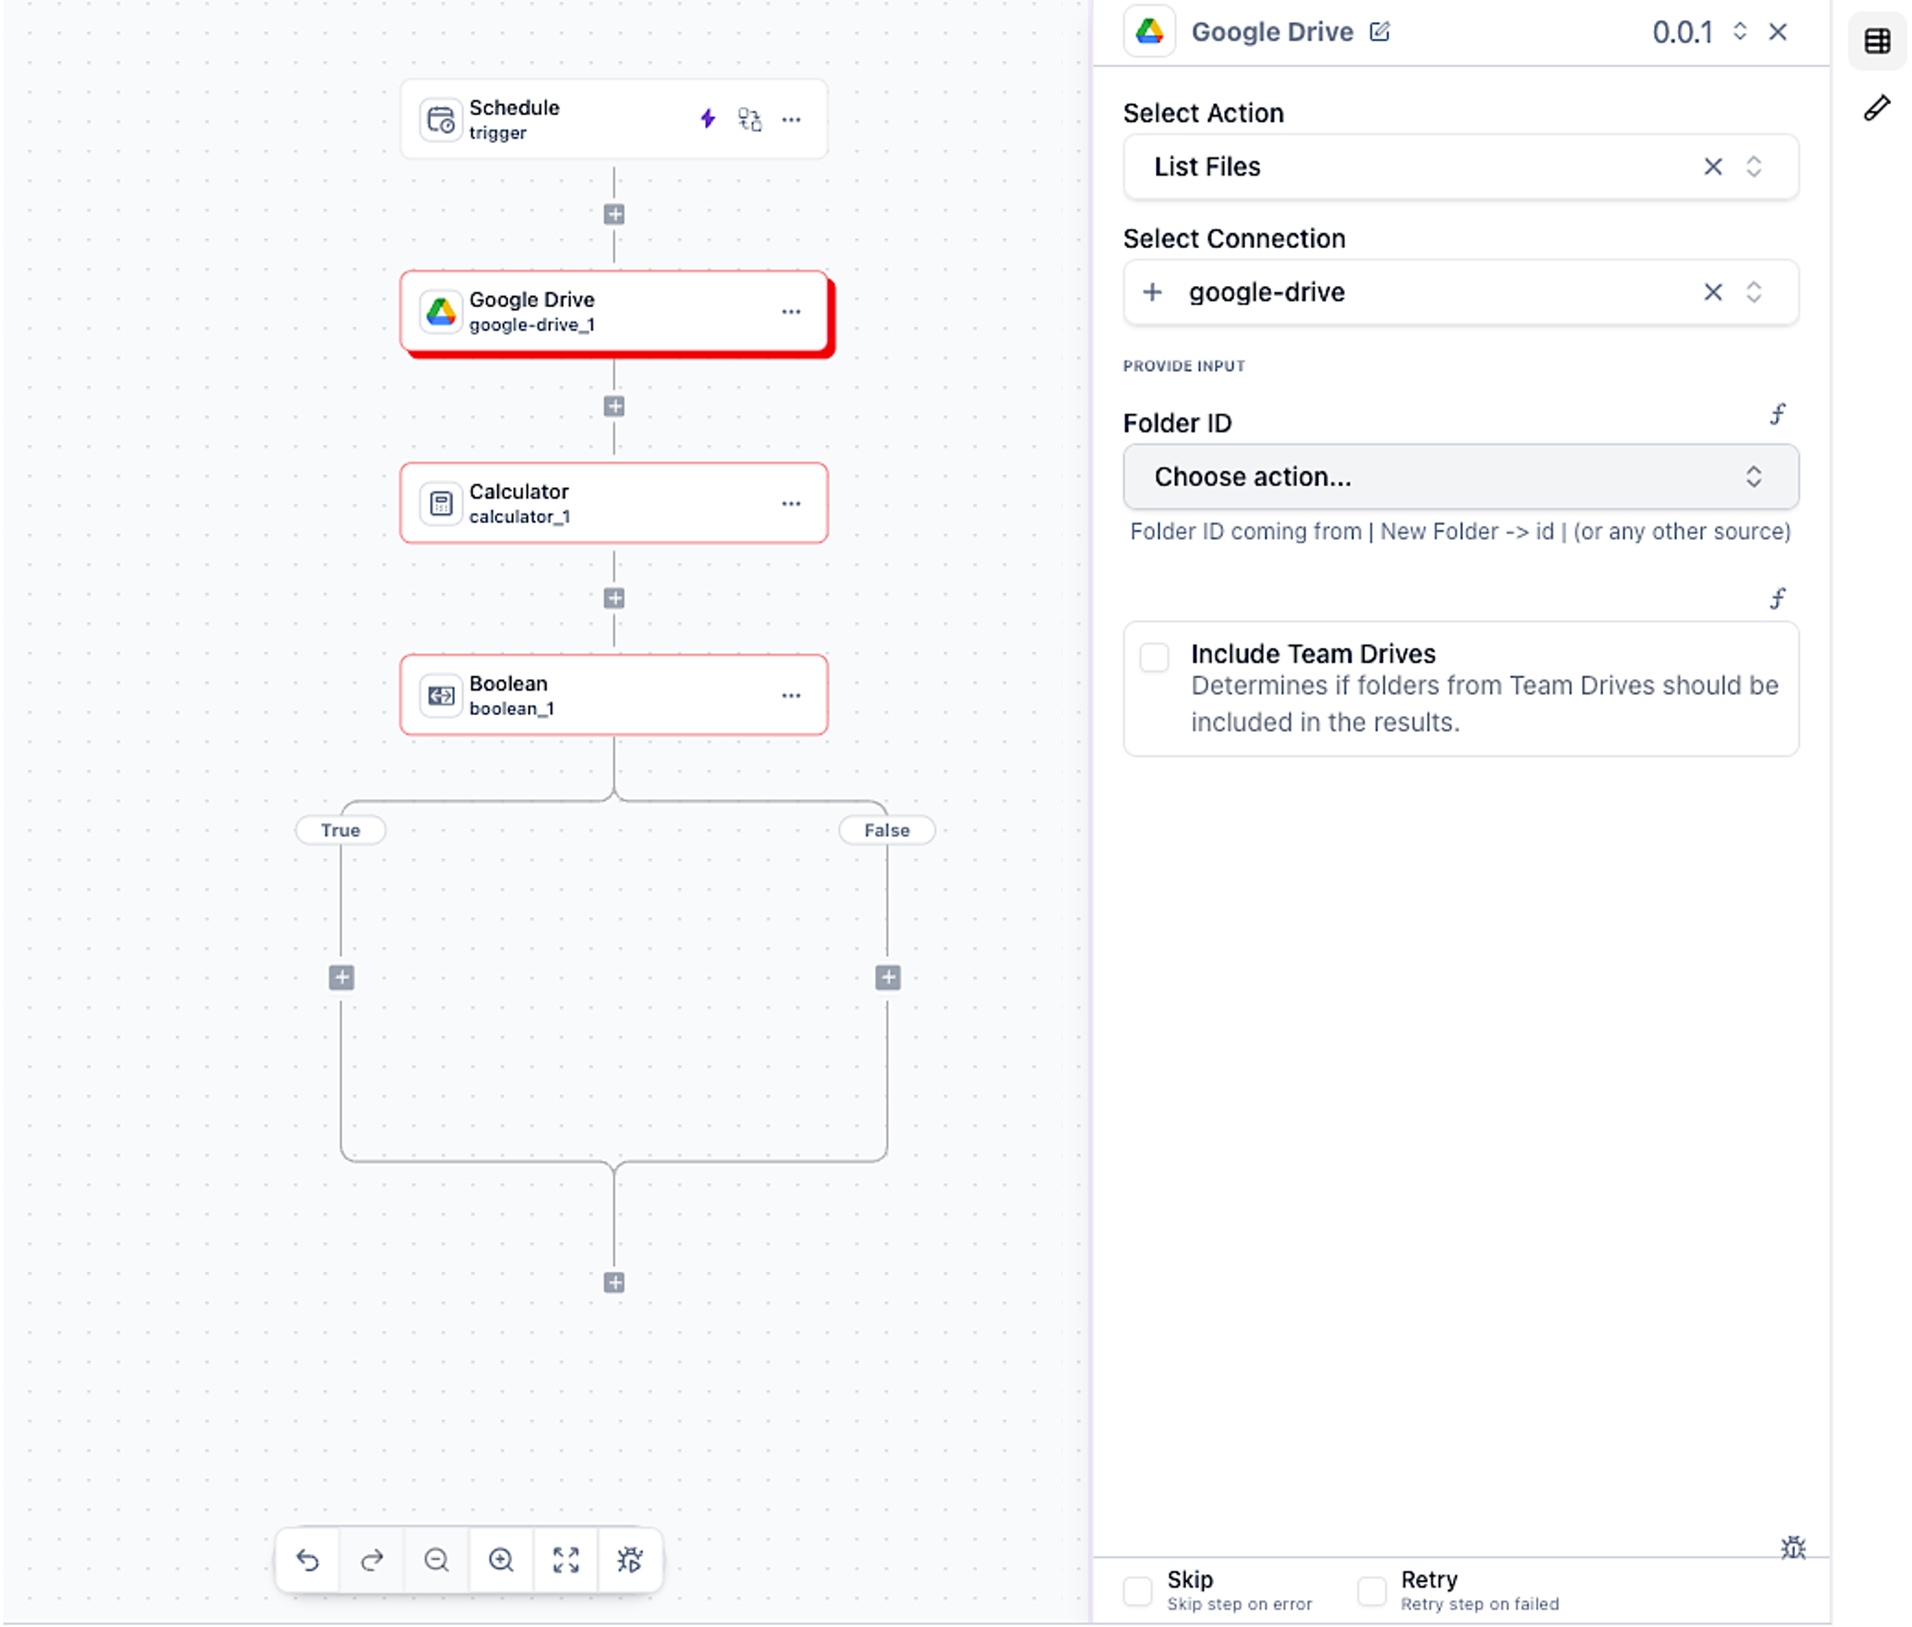Check the Skip step on error box
This screenshot has height=1627, width=1912.
1137,1590
